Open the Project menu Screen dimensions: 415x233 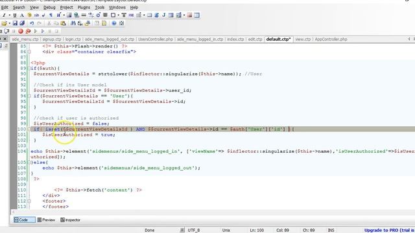pos(66,7)
